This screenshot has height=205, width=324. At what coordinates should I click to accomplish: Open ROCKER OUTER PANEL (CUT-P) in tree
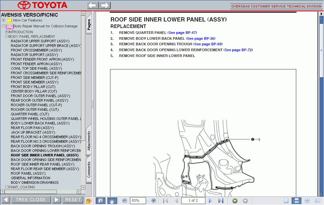[x=36, y=105]
